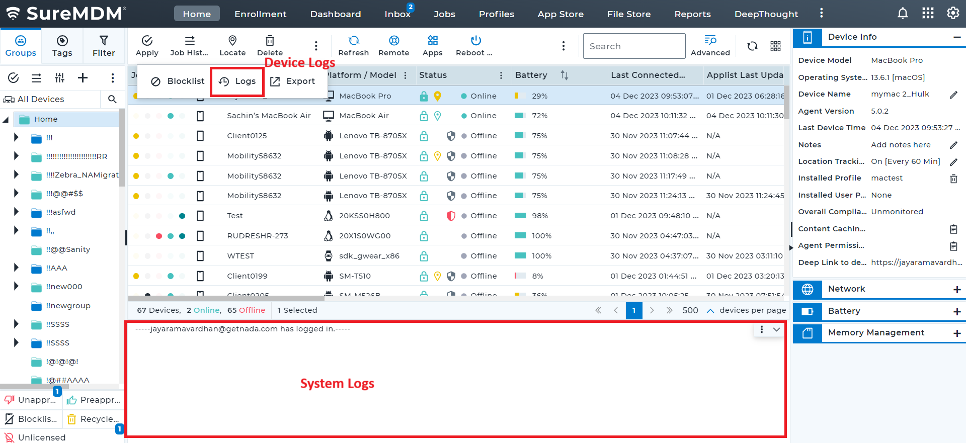Open the Content Caching details icon
Image resolution: width=966 pixels, height=443 pixels.
pyautogui.click(x=953, y=229)
